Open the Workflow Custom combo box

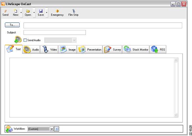(x=40, y=129)
